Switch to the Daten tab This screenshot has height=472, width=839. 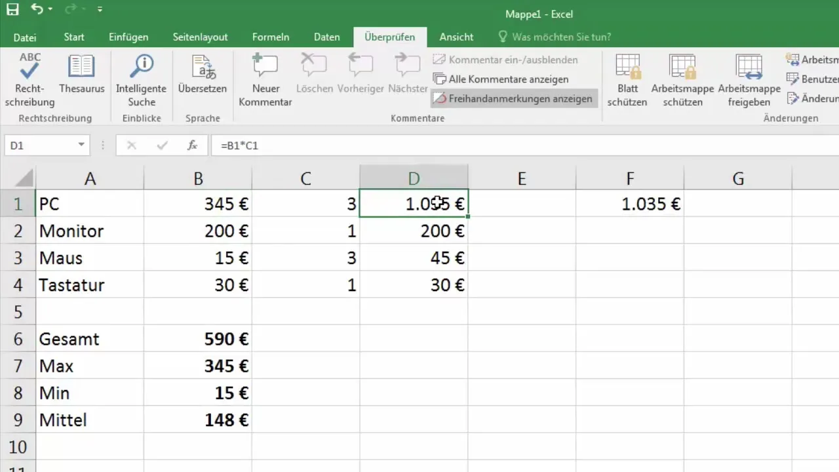click(326, 37)
